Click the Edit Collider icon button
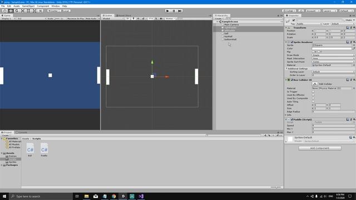 (x=315, y=84)
